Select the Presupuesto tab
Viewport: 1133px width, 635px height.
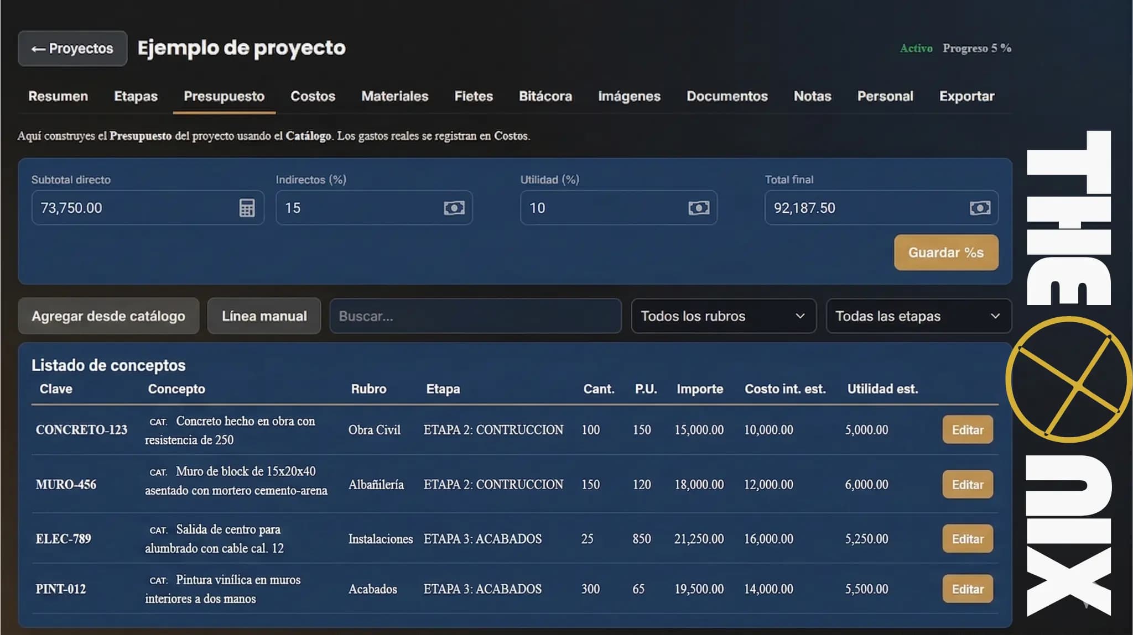coord(224,96)
